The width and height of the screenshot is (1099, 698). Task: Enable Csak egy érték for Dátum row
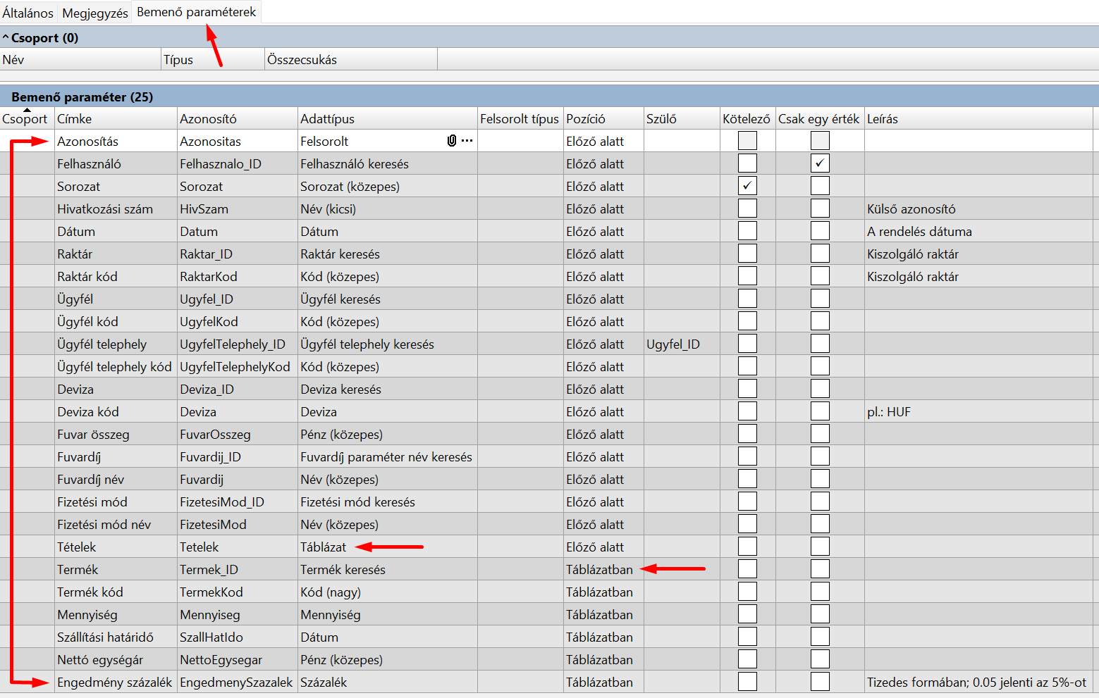(820, 231)
